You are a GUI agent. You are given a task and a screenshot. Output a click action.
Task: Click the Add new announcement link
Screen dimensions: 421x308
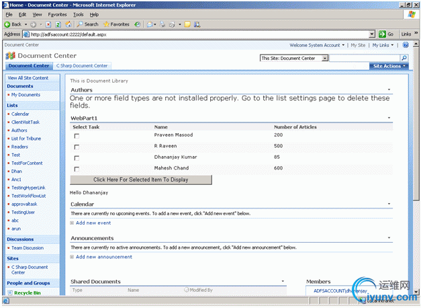coord(104,257)
